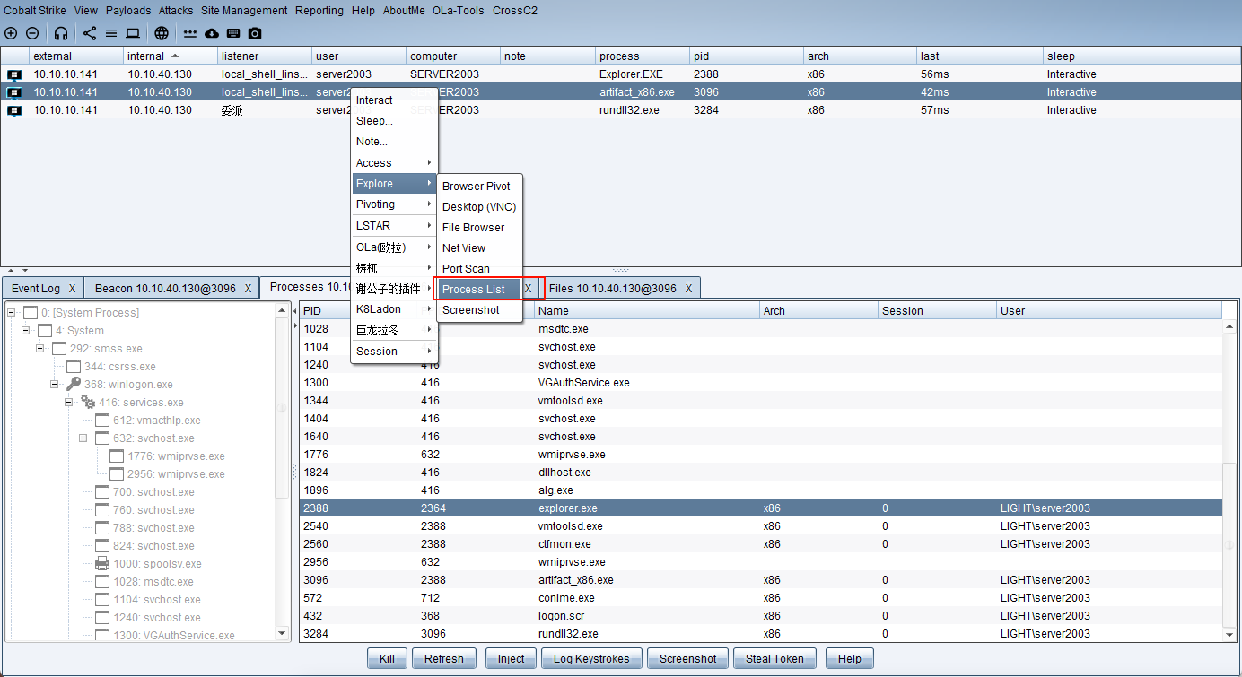This screenshot has width=1242, height=677.
Task: Expand the Access submenu in context menu
Action: 394,163
